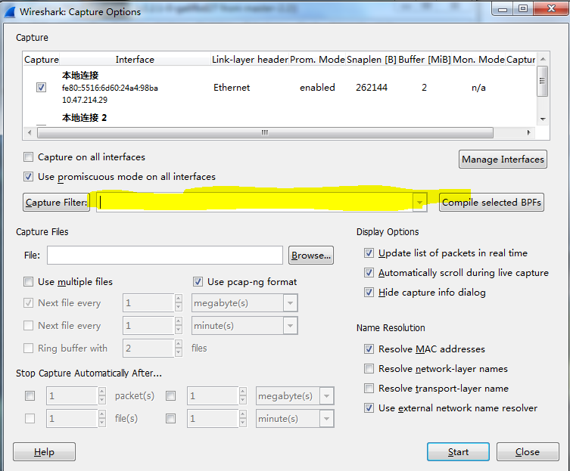This screenshot has height=471, width=570.
Task: Open Help for capture options
Action: coord(44,452)
